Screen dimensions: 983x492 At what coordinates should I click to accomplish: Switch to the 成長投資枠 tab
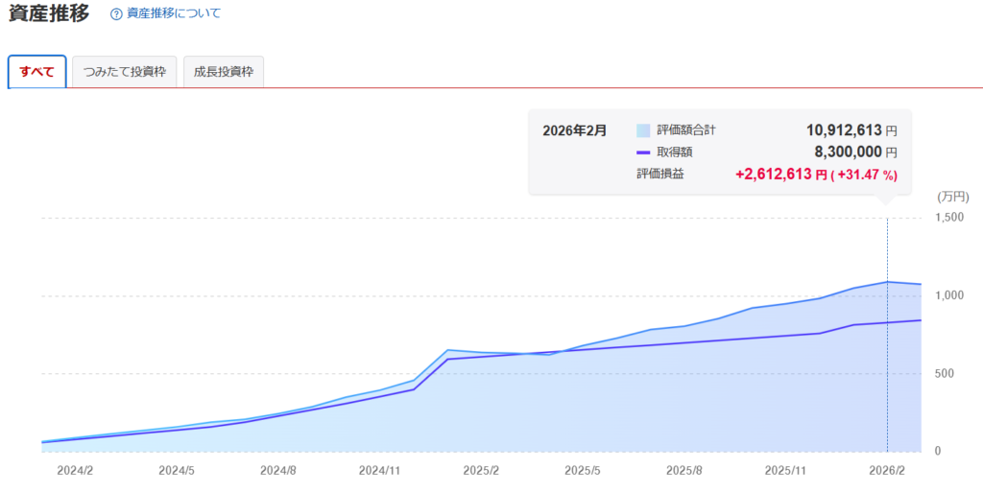pyautogui.click(x=223, y=72)
